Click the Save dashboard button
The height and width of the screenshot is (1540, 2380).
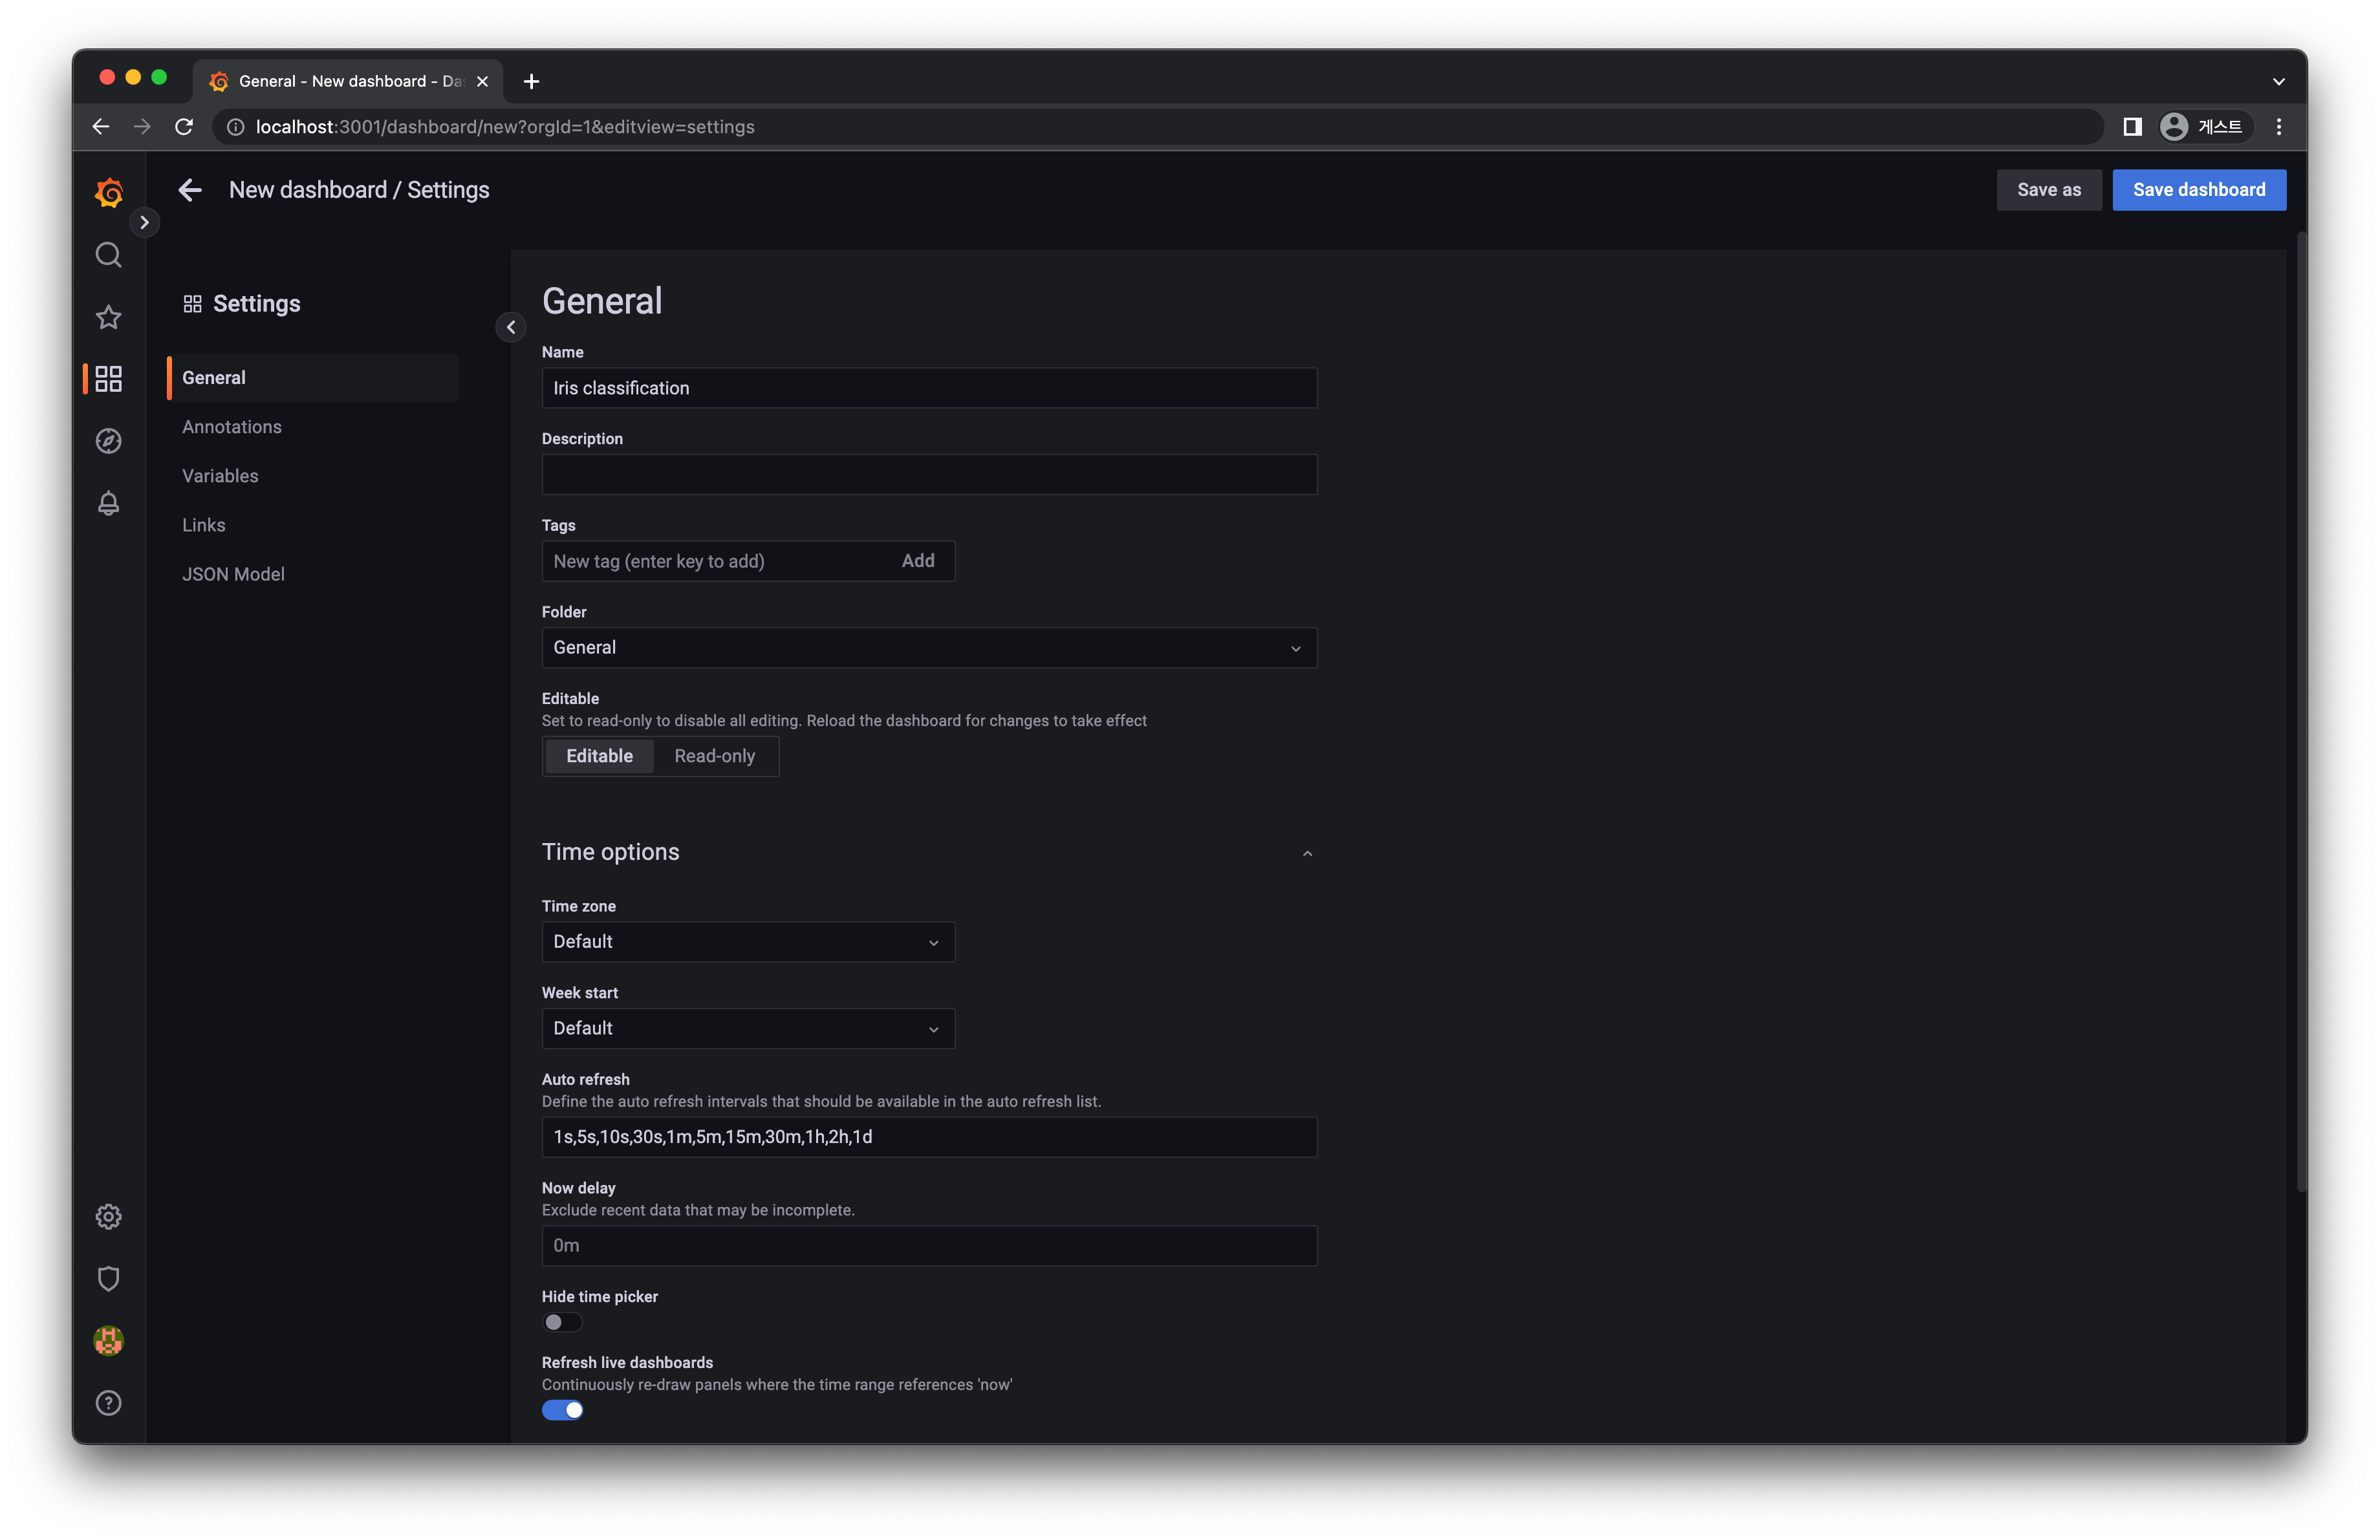coord(2199,190)
